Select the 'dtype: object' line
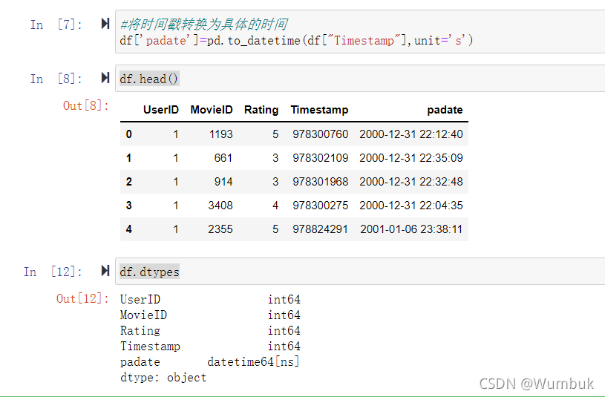This screenshot has width=605, height=397. [x=163, y=377]
